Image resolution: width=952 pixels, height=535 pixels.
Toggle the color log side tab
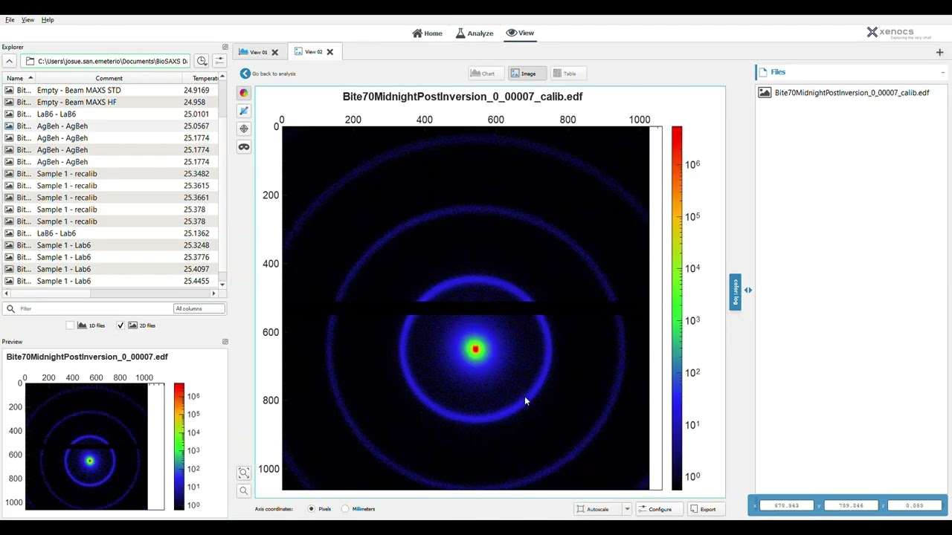coord(735,291)
